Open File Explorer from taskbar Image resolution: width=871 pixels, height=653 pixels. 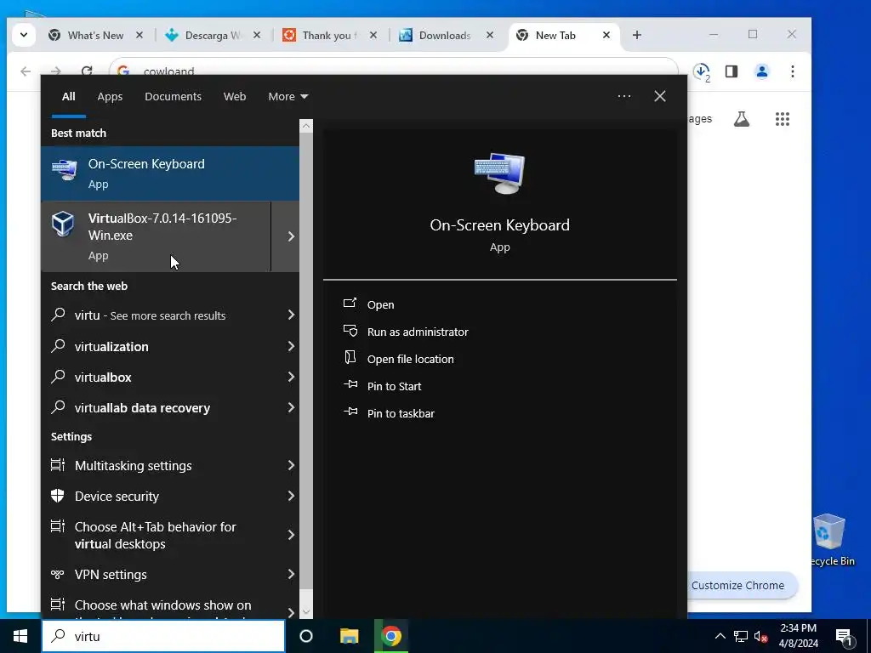pos(349,636)
